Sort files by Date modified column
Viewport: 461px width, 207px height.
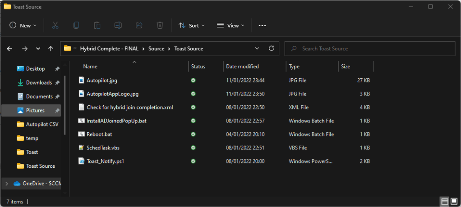pyautogui.click(x=242, y=67)
